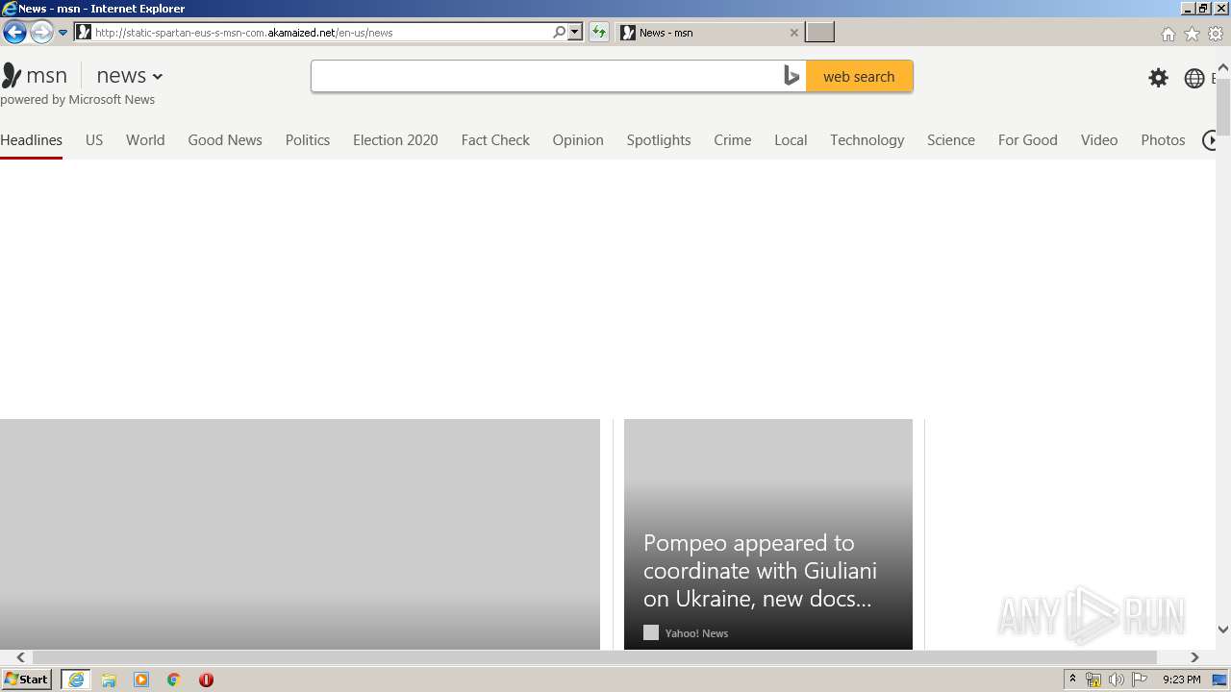The image size is (1231, 692).
Task: Open the For Good section
Action: [x=1028, y=140]
